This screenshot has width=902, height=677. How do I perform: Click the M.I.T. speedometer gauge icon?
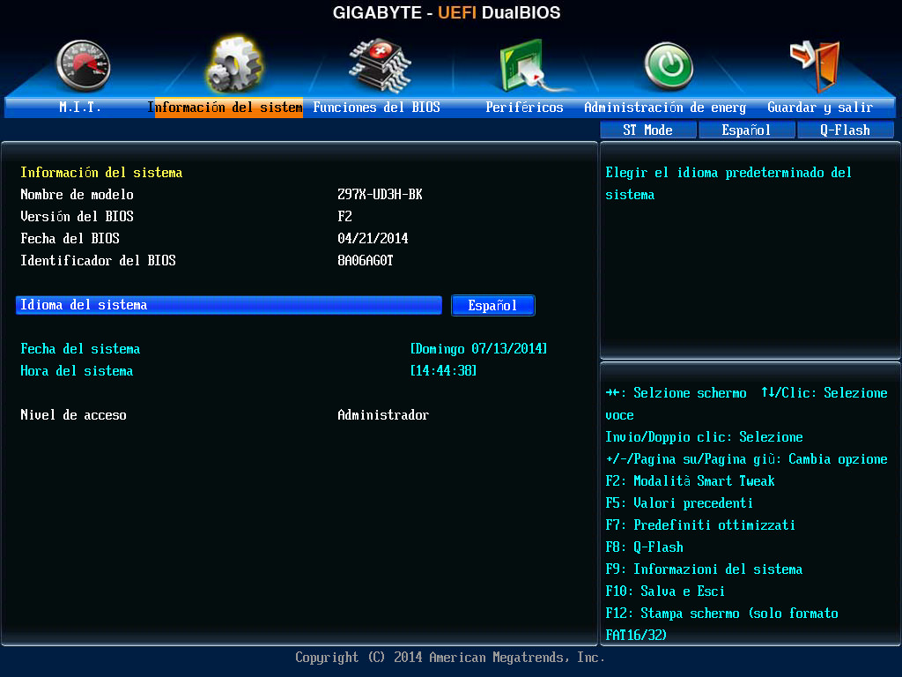coord(84,65)
